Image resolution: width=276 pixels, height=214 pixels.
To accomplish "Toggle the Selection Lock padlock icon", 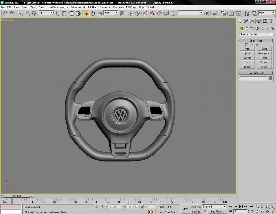I will 97,207.
